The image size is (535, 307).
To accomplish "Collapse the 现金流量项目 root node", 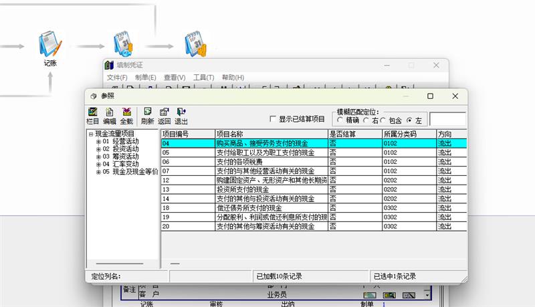I will 91,134.
